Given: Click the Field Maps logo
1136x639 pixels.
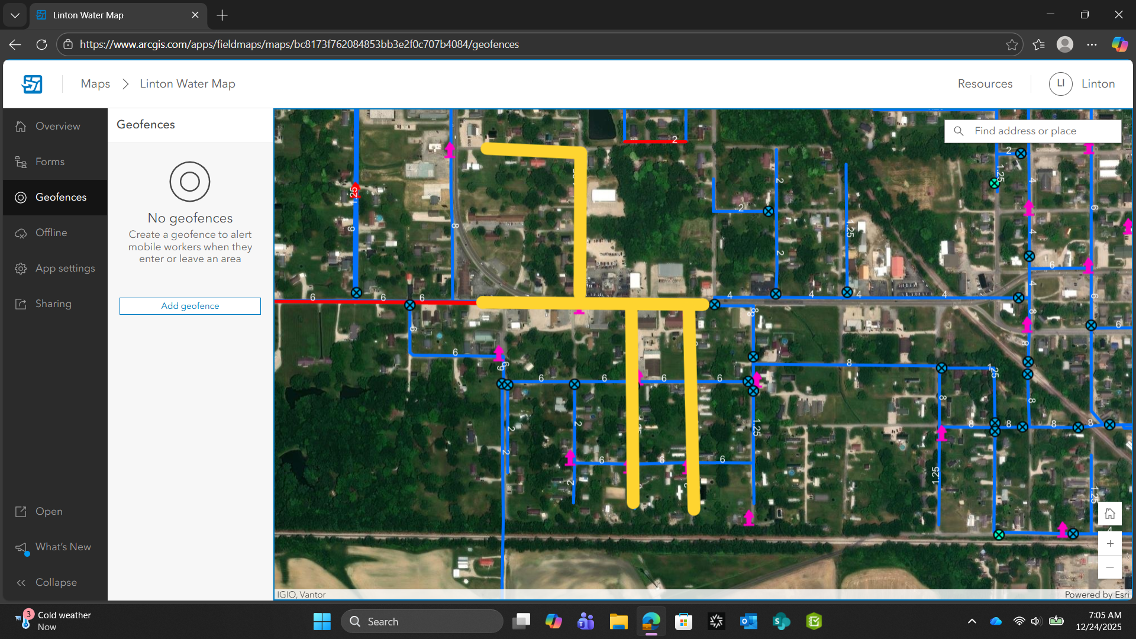Looking at the screenshot, I should [33, 83].
